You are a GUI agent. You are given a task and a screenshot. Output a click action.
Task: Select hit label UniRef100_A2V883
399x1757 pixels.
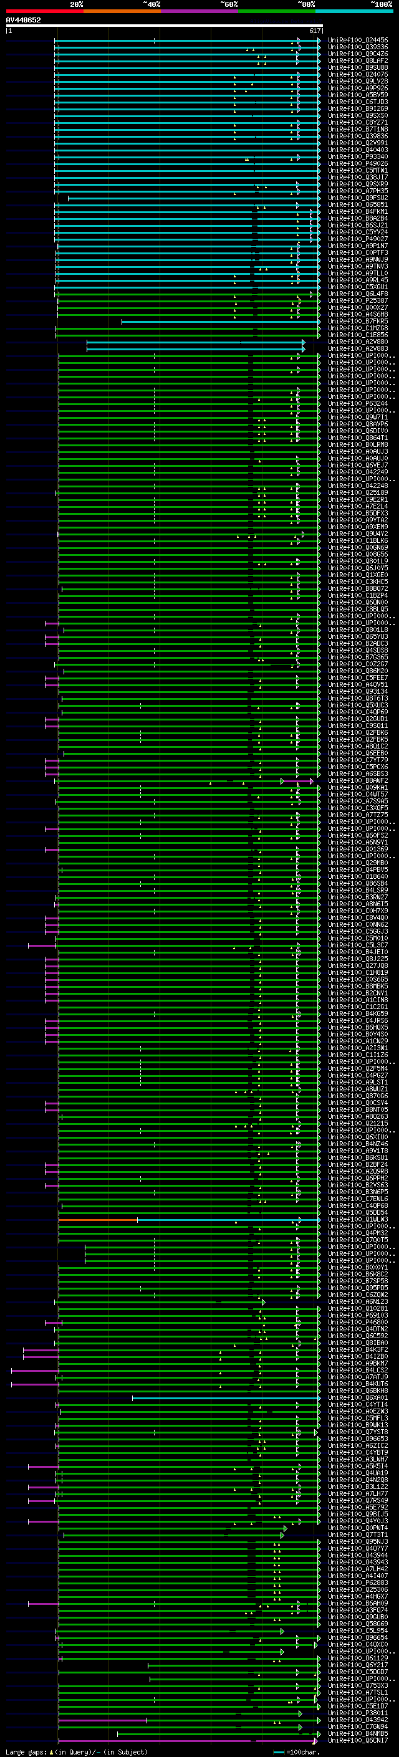(x=358, y=348)
